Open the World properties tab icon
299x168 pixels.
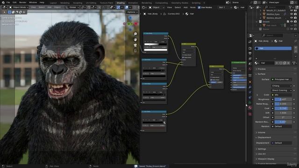coord(250,69)
